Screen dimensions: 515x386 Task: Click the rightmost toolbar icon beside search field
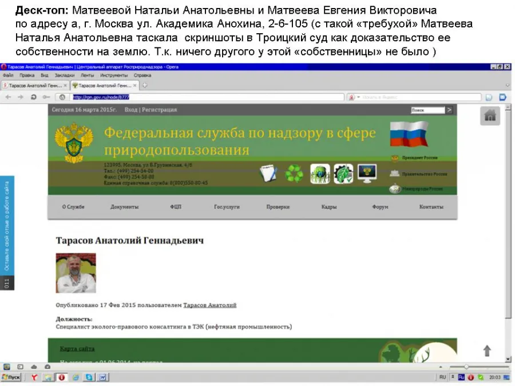click(x=502, y=97)
